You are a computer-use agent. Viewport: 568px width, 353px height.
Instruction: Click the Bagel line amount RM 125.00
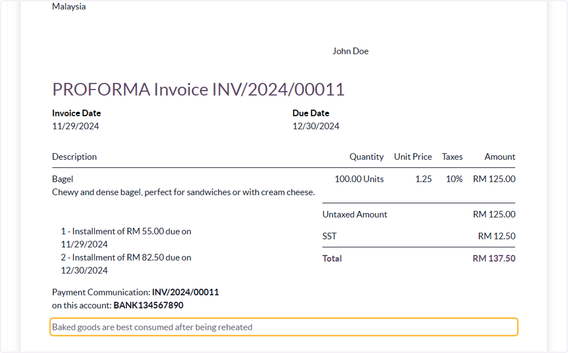pyautogui.click(x=494, y=179)
